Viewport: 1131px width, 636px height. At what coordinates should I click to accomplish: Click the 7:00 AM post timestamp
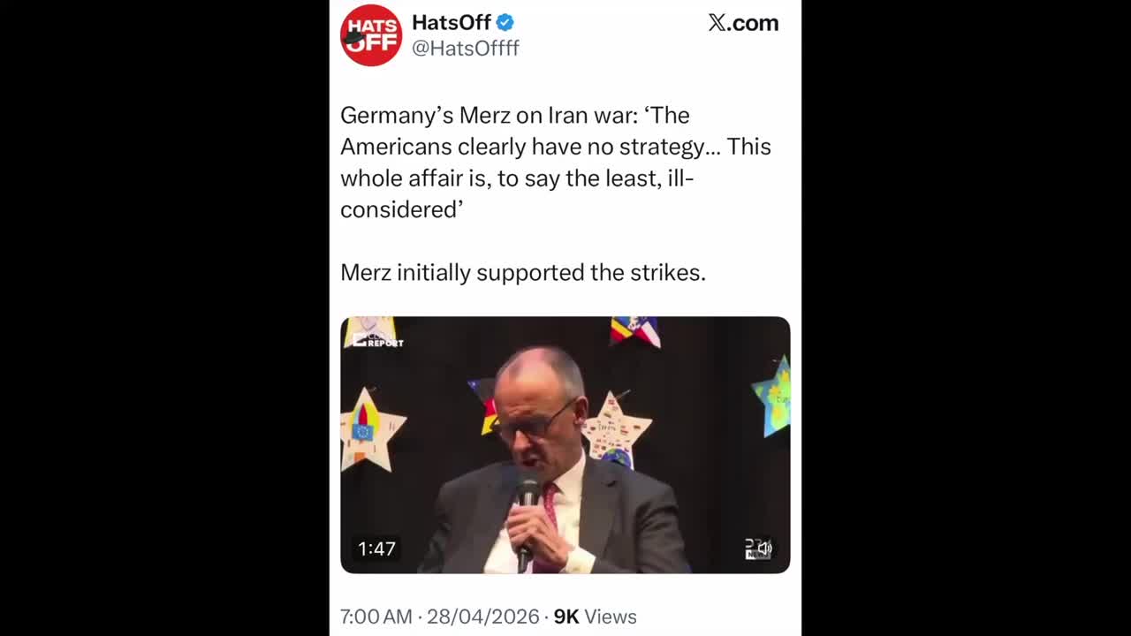point(376,617)
